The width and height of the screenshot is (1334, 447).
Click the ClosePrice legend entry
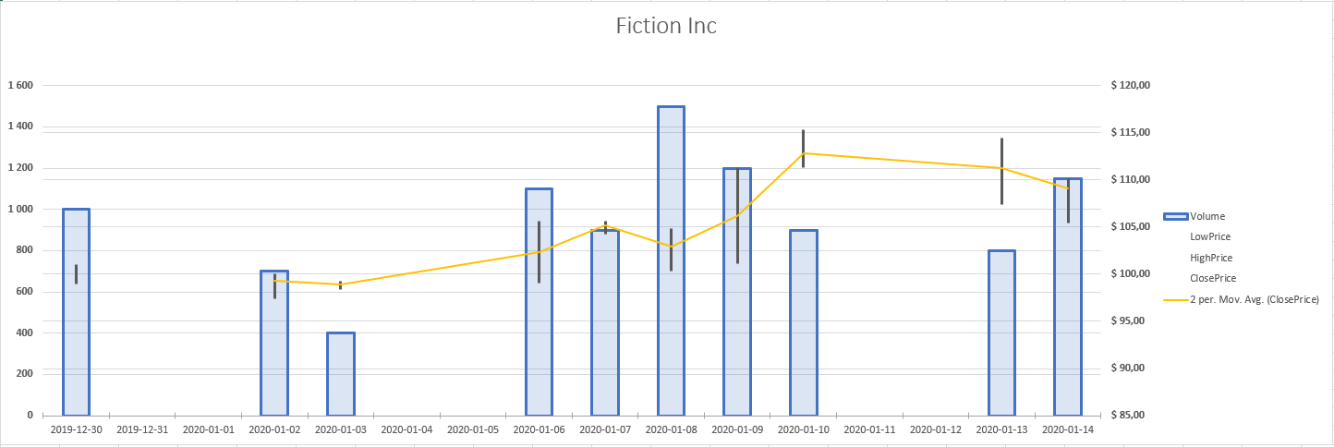[x=1212, y=278]
